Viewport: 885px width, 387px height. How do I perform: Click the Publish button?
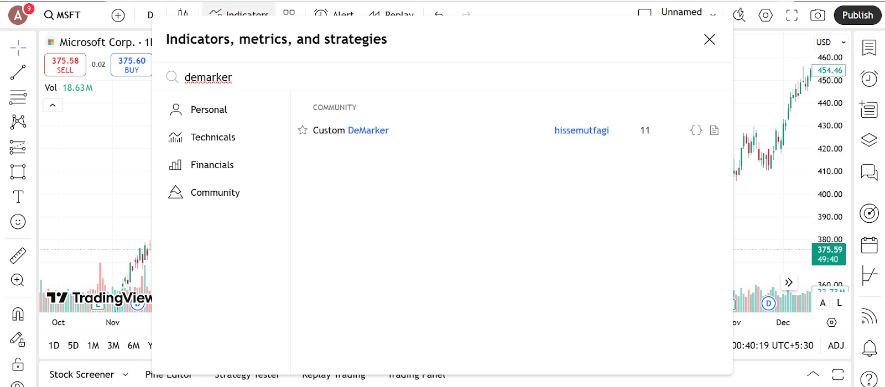tap(857, 15)
